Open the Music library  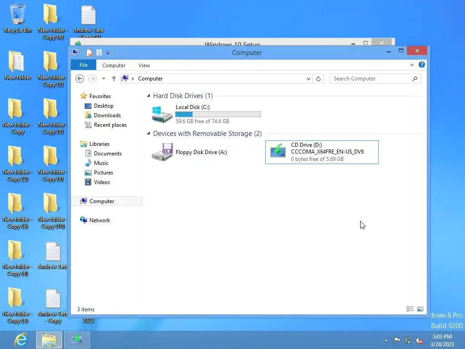[101, 163]
